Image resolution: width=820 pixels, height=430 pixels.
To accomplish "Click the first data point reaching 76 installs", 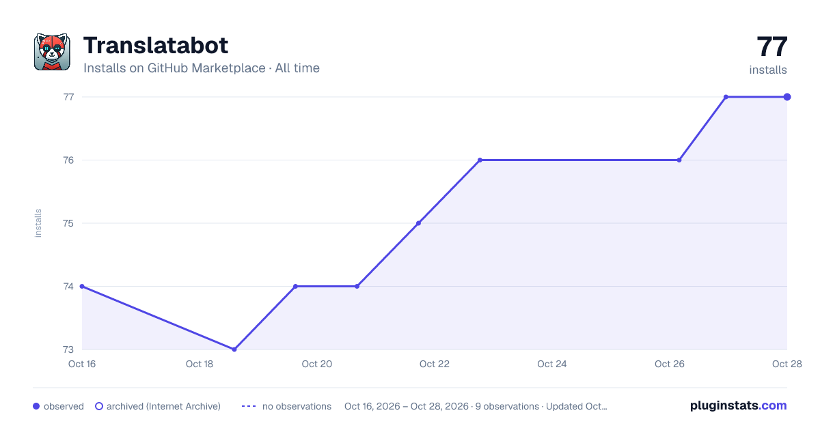I will [480, 160].
